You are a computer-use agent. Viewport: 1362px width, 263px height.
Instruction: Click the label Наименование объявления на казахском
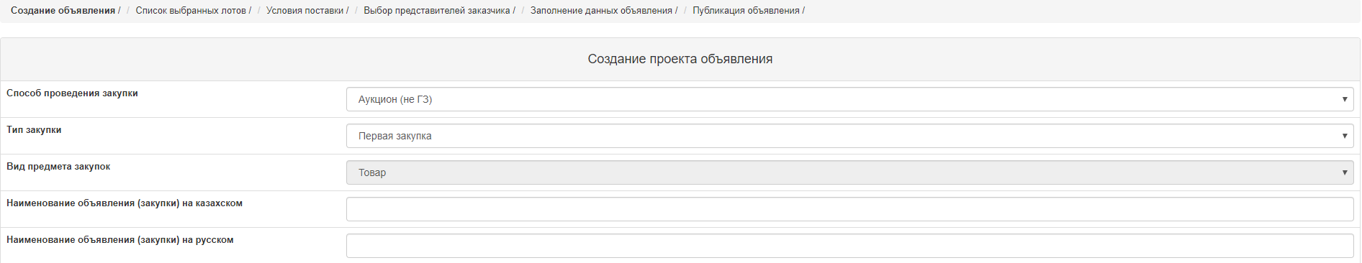125,203
